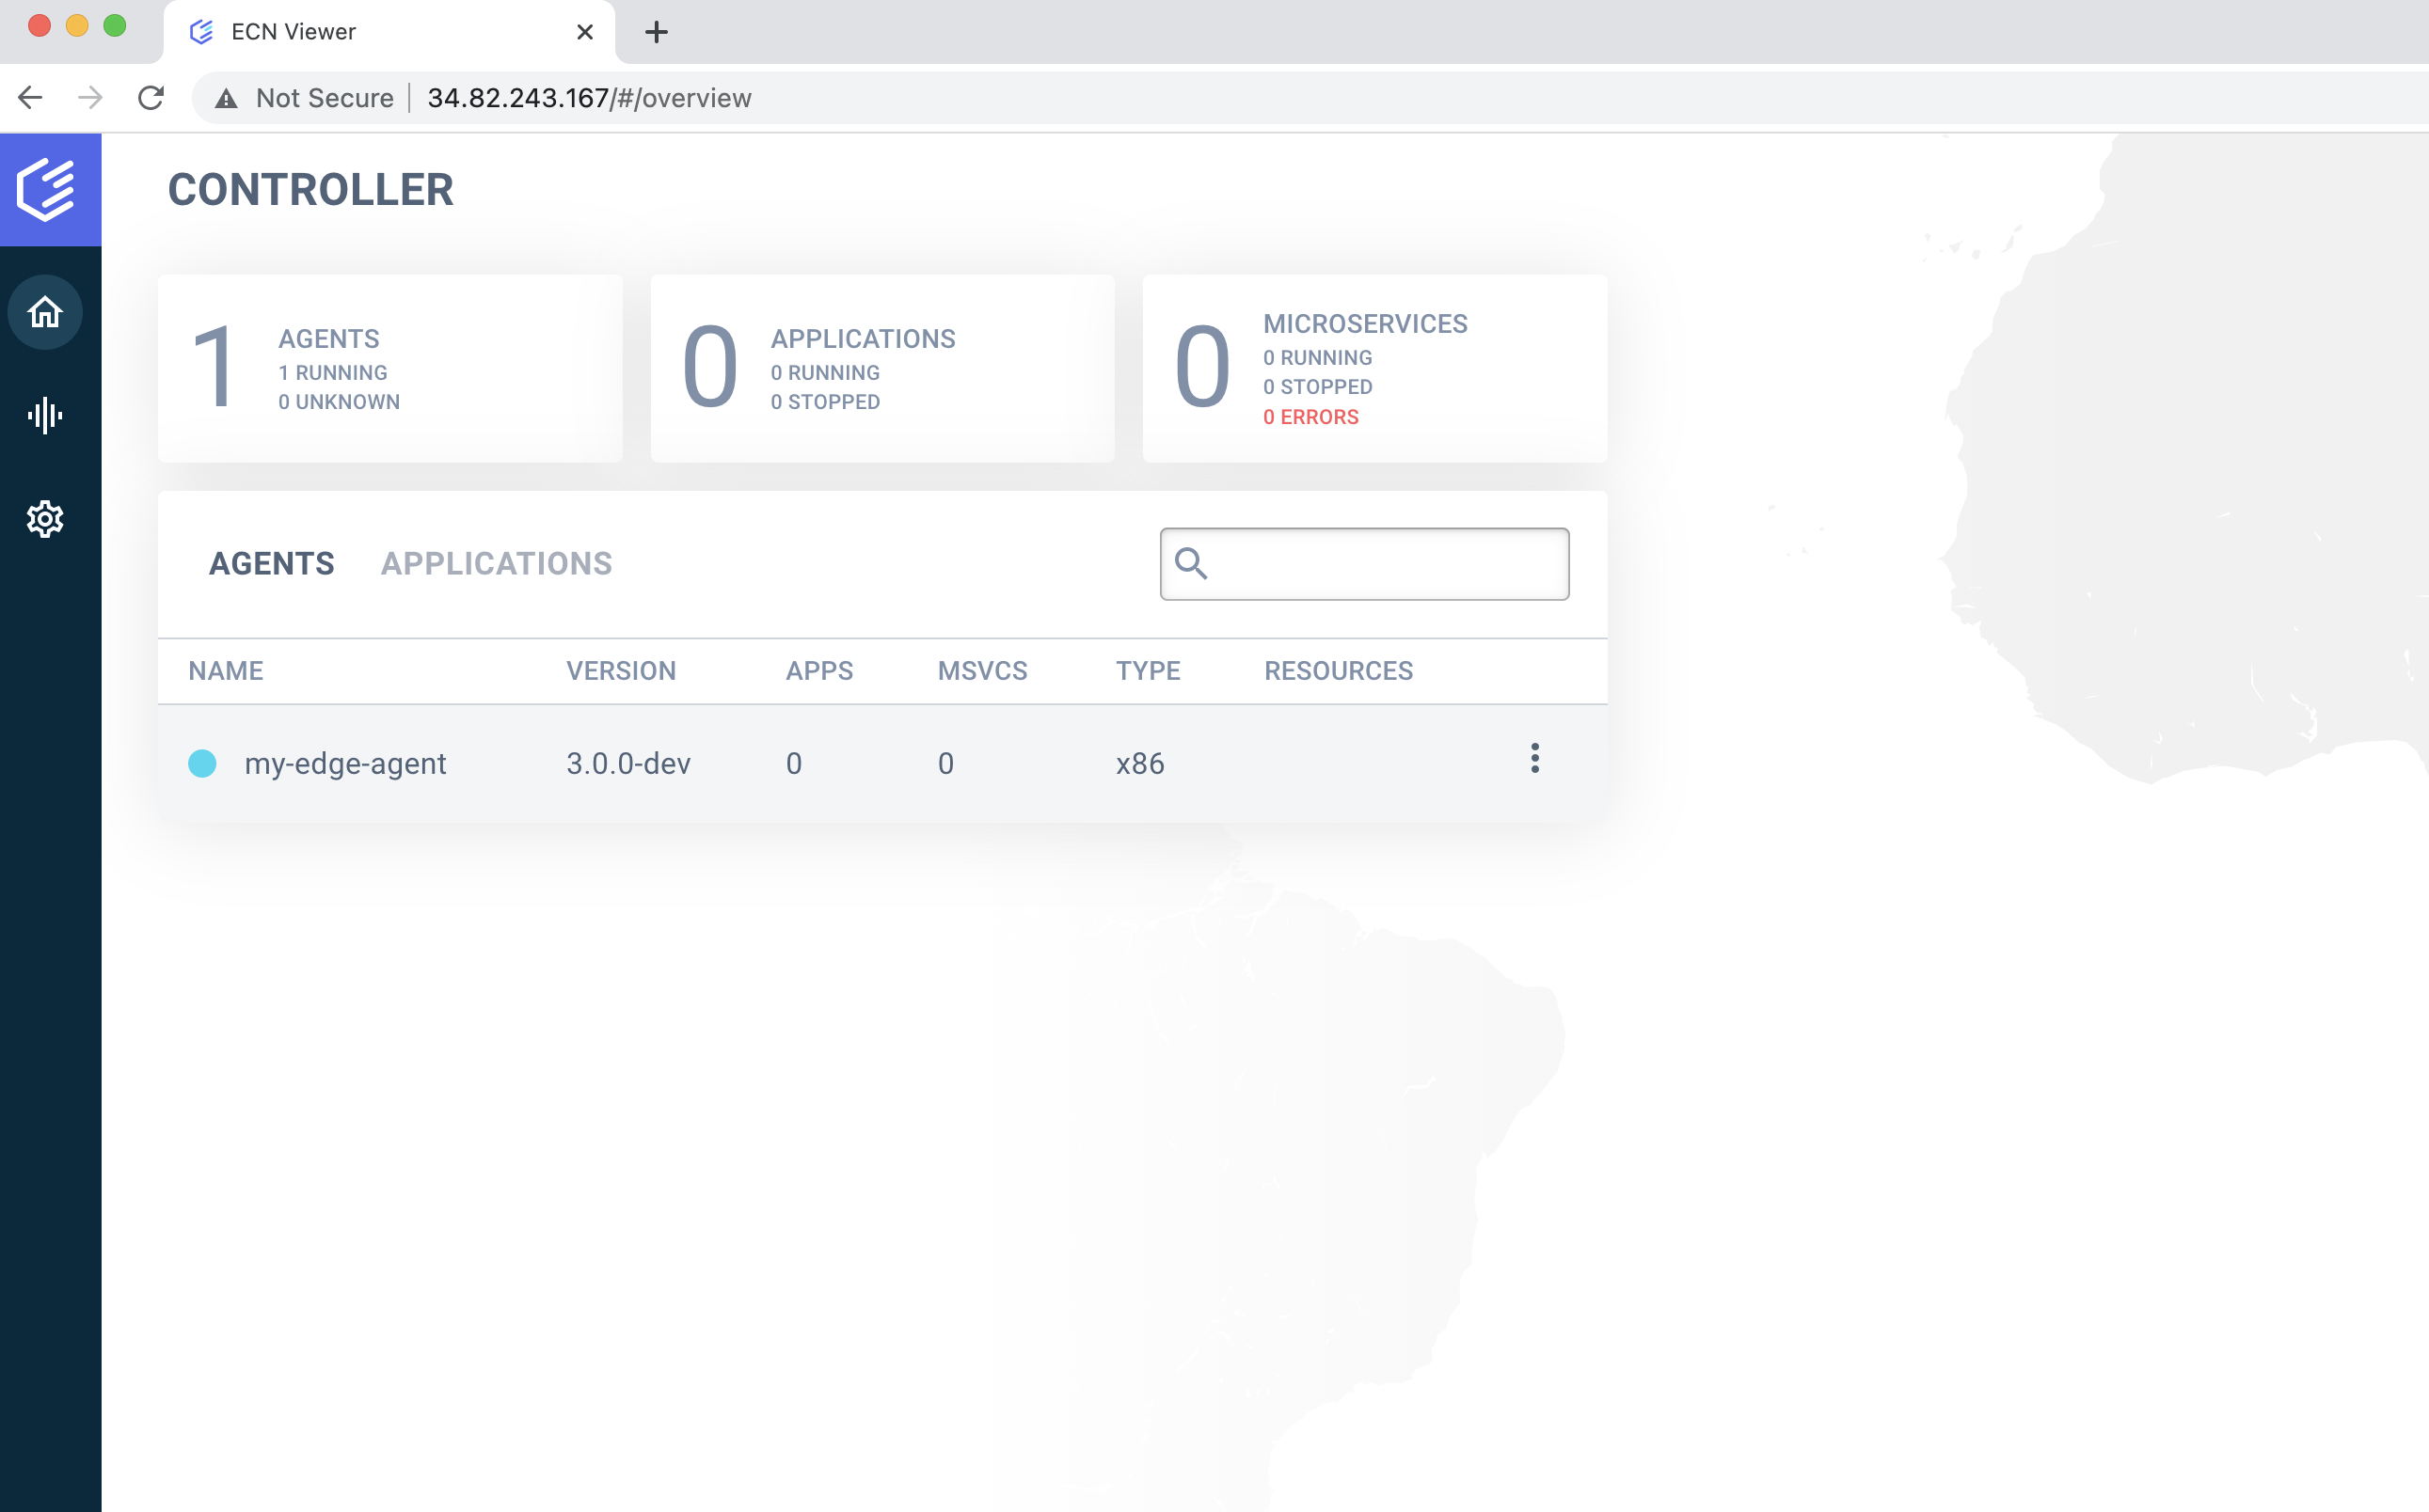This screenshot has width=2429, height=1512.
Task: Open the Home navigation icon
Action: [45, 312]
